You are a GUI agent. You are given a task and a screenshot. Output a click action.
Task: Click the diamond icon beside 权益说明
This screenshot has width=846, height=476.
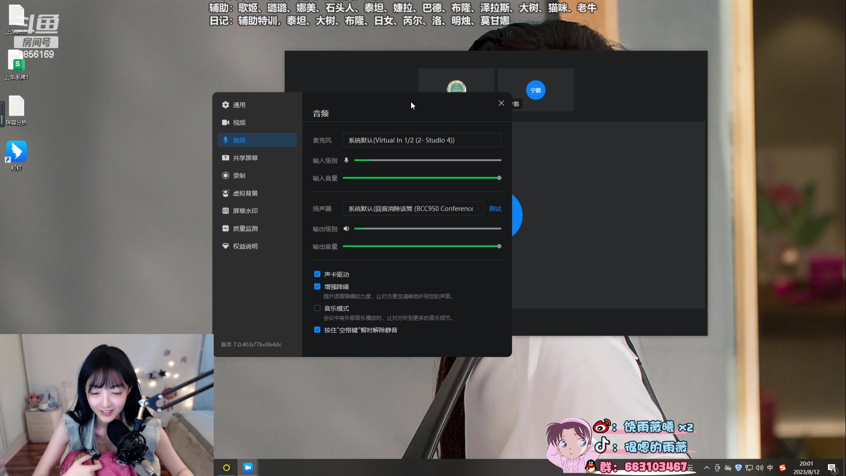click(x=226, y=246)
